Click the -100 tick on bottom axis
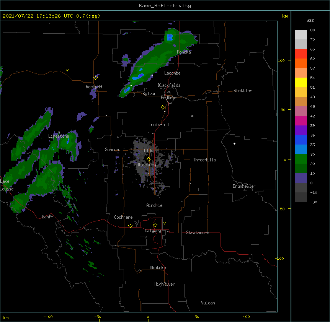Viewport: 330px width, 322px height. [x=48, y=317]
